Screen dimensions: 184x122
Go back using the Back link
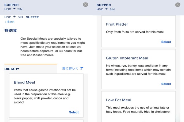coord(11,22)
